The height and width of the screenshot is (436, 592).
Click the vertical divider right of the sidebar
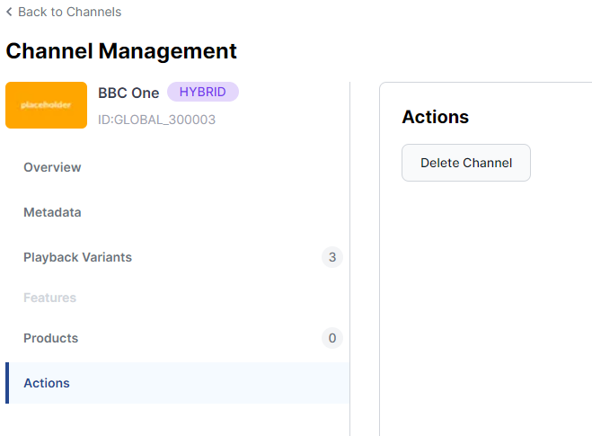(x=349, y=270)
